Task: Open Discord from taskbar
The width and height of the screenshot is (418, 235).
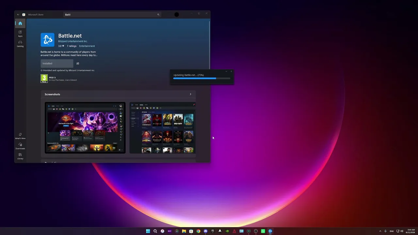Action: (x=205, y=231)
